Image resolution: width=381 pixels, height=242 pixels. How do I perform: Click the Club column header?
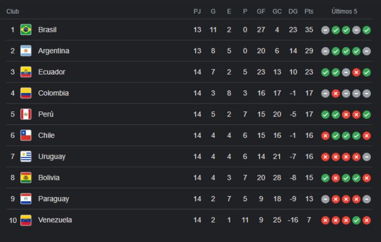(x=13, y=11)
